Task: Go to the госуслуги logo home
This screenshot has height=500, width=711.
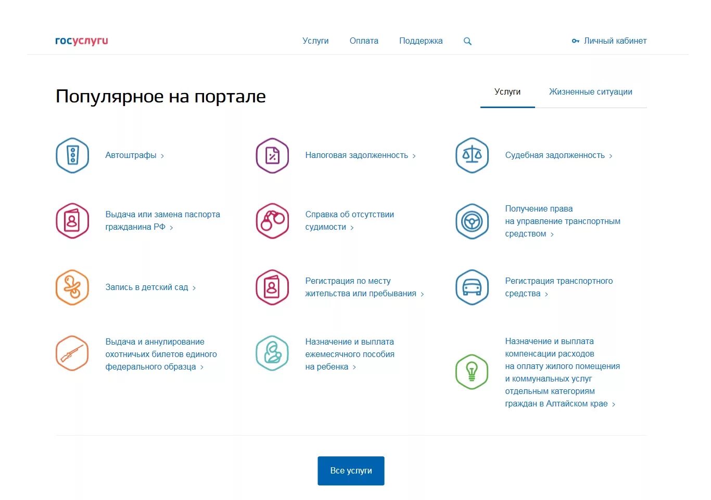Action: click(82, 41)
